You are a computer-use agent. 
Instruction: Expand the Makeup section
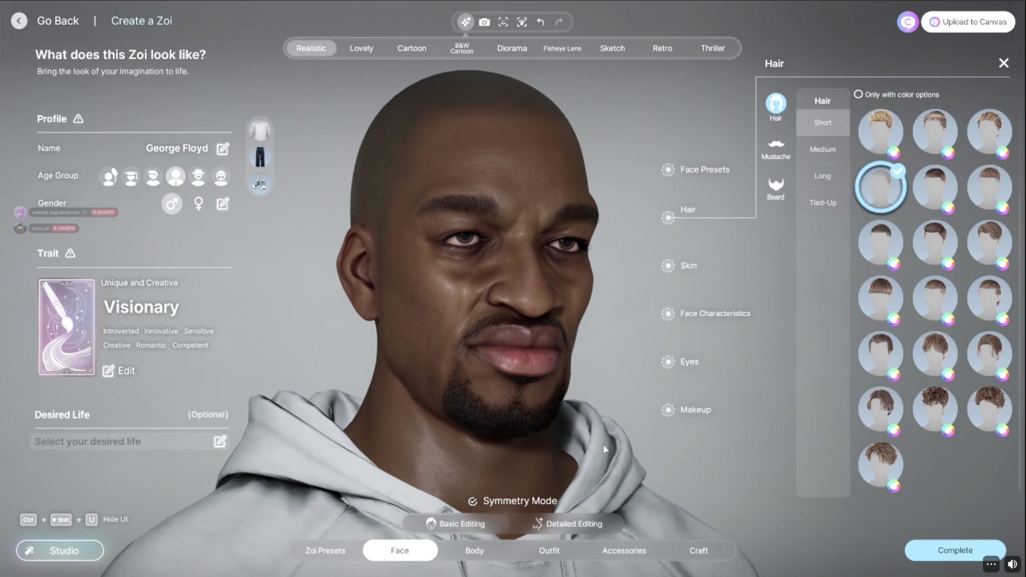pyautogui.click(x=686, y=410)
